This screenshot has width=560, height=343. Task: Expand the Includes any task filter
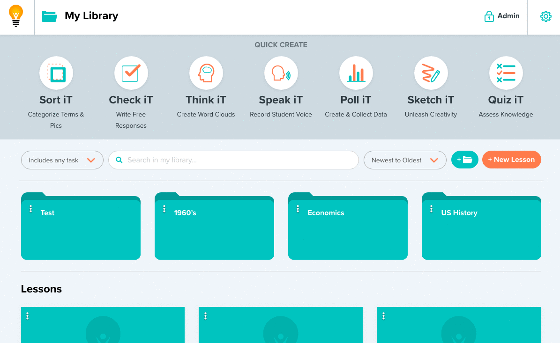click(x=62, y=160)
